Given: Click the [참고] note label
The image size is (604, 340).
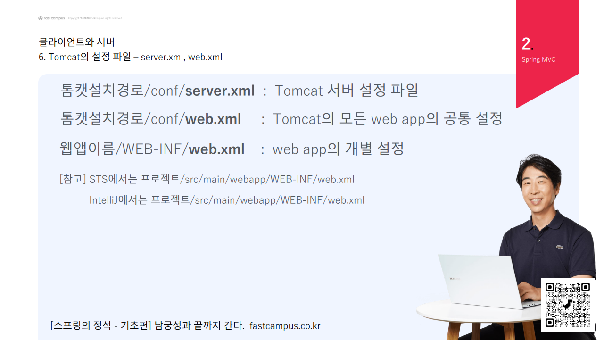Looking at the screenshot, I should pos(73,180).
